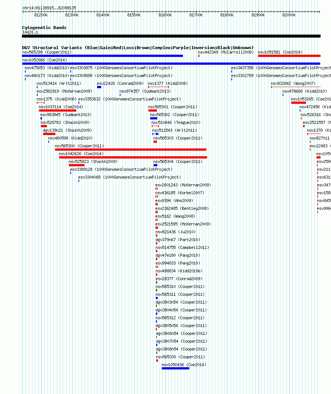This screenshot has height=394, width=331.
Task: Open nsv442349 (McCarroll2008) variant
Action: (226, 52)
